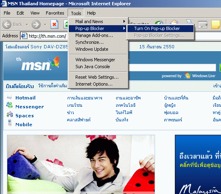Click the Back arrow toolbar icon
The width and height of the screenshot is (221, 194).
[7, 24]
